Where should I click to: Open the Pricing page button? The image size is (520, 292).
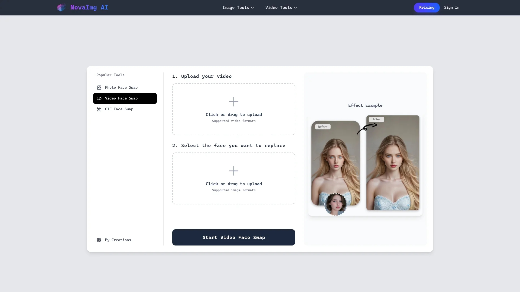coord(427,8)
